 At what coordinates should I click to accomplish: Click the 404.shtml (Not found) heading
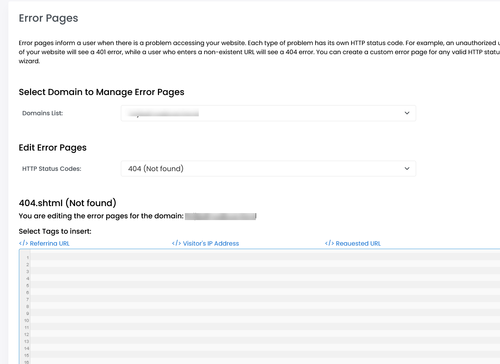pyautogui.click(x=67, y=203)
